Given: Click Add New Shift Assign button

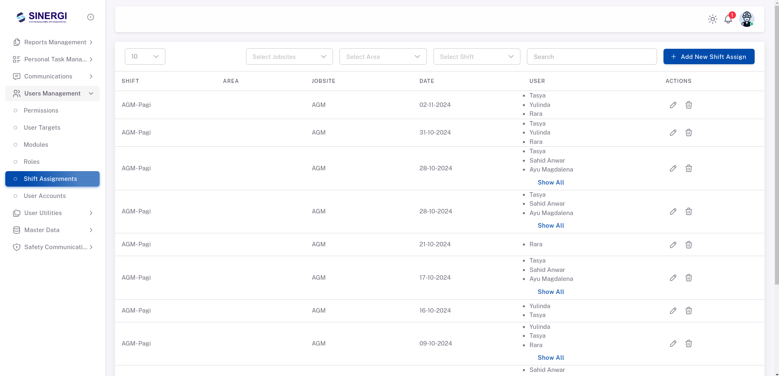Looking at the screenshot, I should click(x=709, y=57).
